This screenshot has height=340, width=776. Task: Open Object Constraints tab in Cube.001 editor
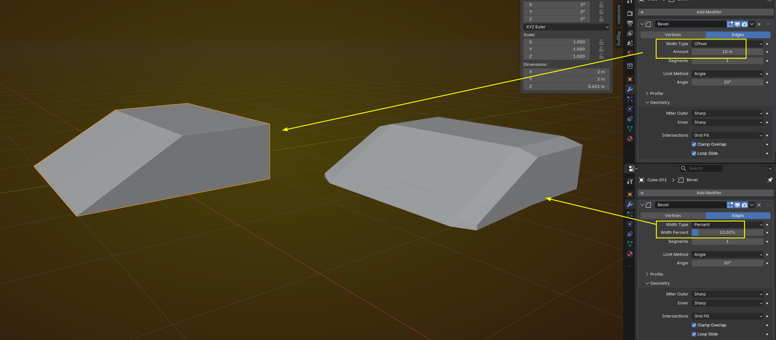(x=630, y=234)
